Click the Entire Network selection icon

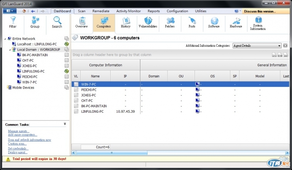point(66,39)
